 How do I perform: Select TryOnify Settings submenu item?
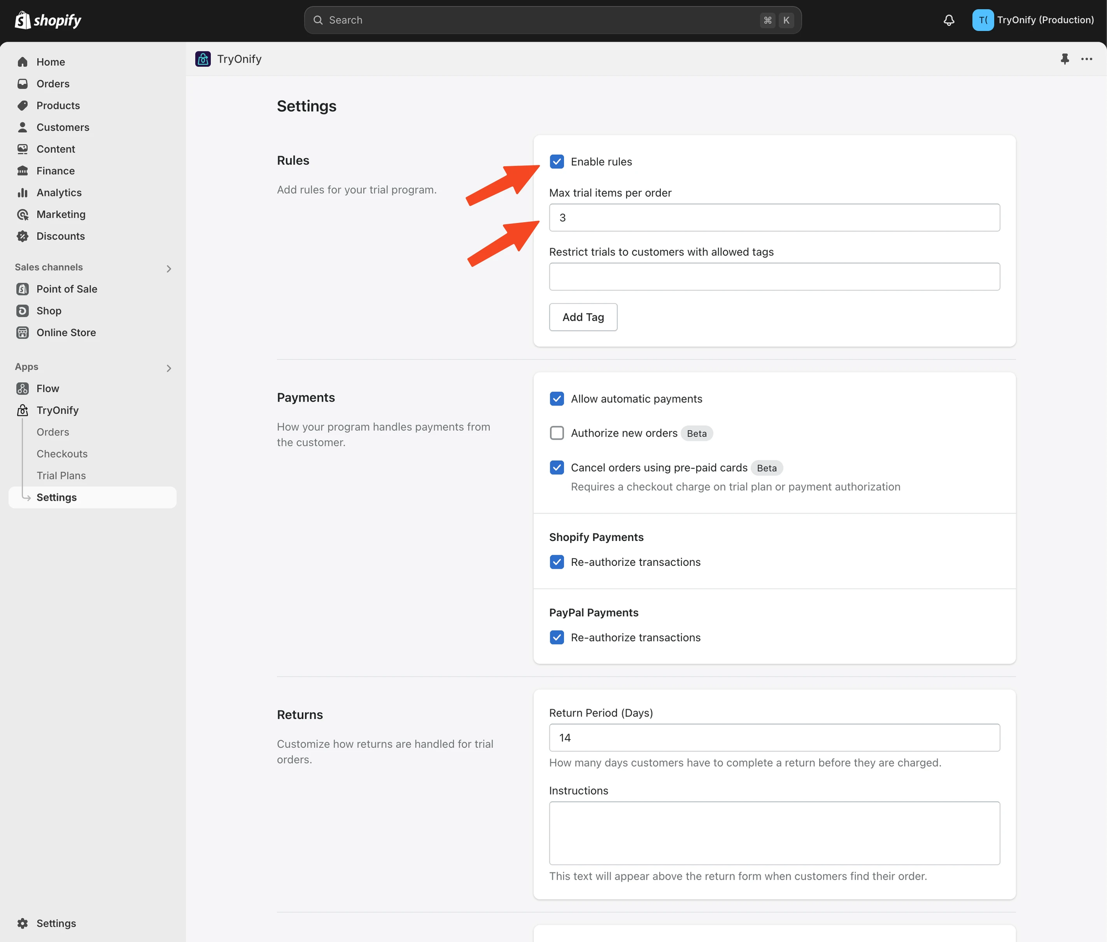[x=92, y=497]
